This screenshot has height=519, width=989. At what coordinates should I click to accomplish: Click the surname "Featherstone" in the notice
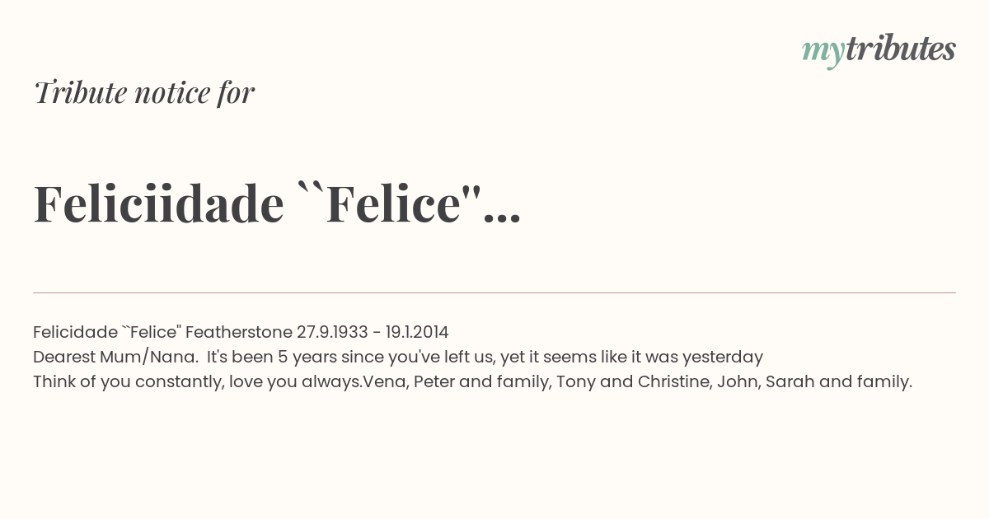pyautogui.click(x=239, y=332)
